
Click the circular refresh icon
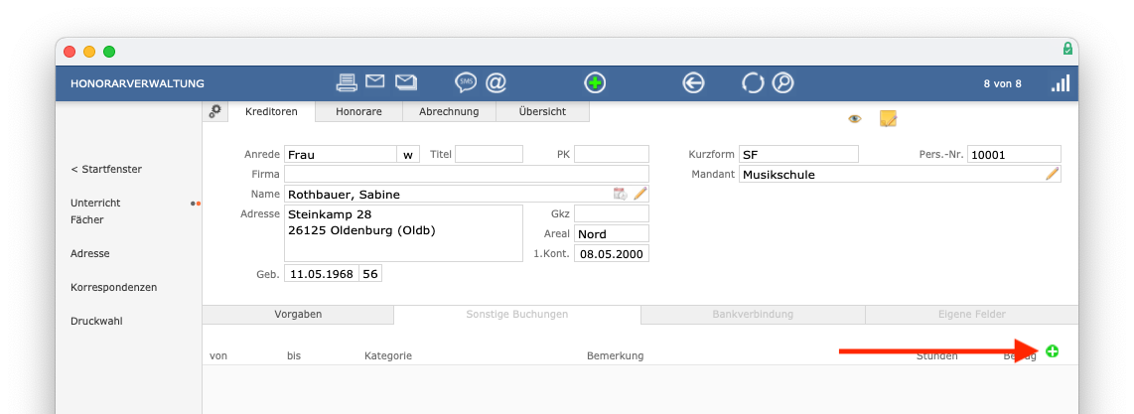(753, 83)
